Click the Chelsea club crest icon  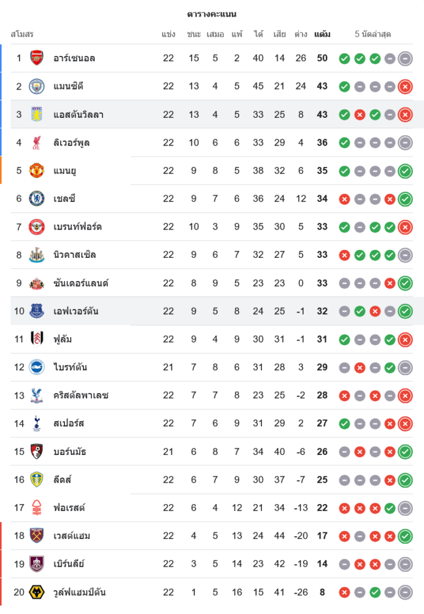pos(37,198)
